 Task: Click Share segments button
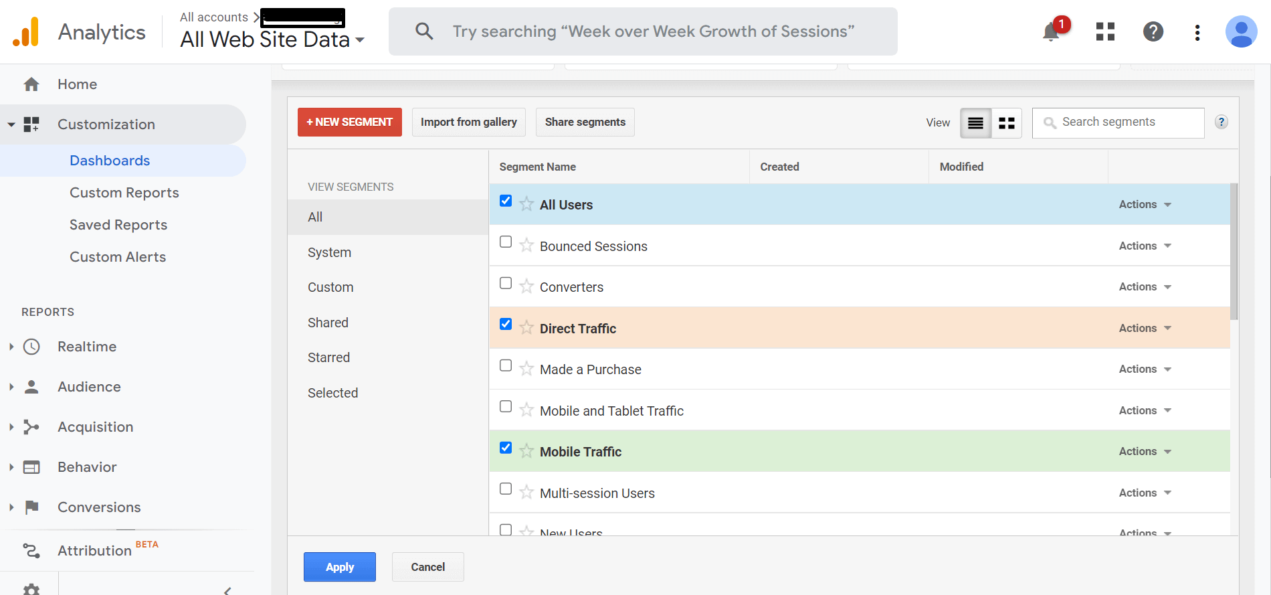point(585,122)
